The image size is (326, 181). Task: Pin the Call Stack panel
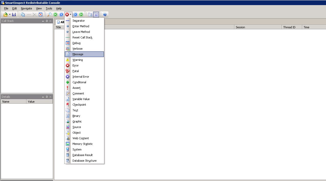pos(47,21)
